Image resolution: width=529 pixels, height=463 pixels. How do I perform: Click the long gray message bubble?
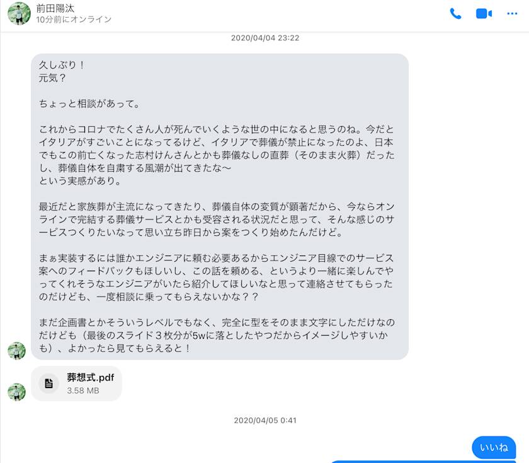tap(220, 206)
